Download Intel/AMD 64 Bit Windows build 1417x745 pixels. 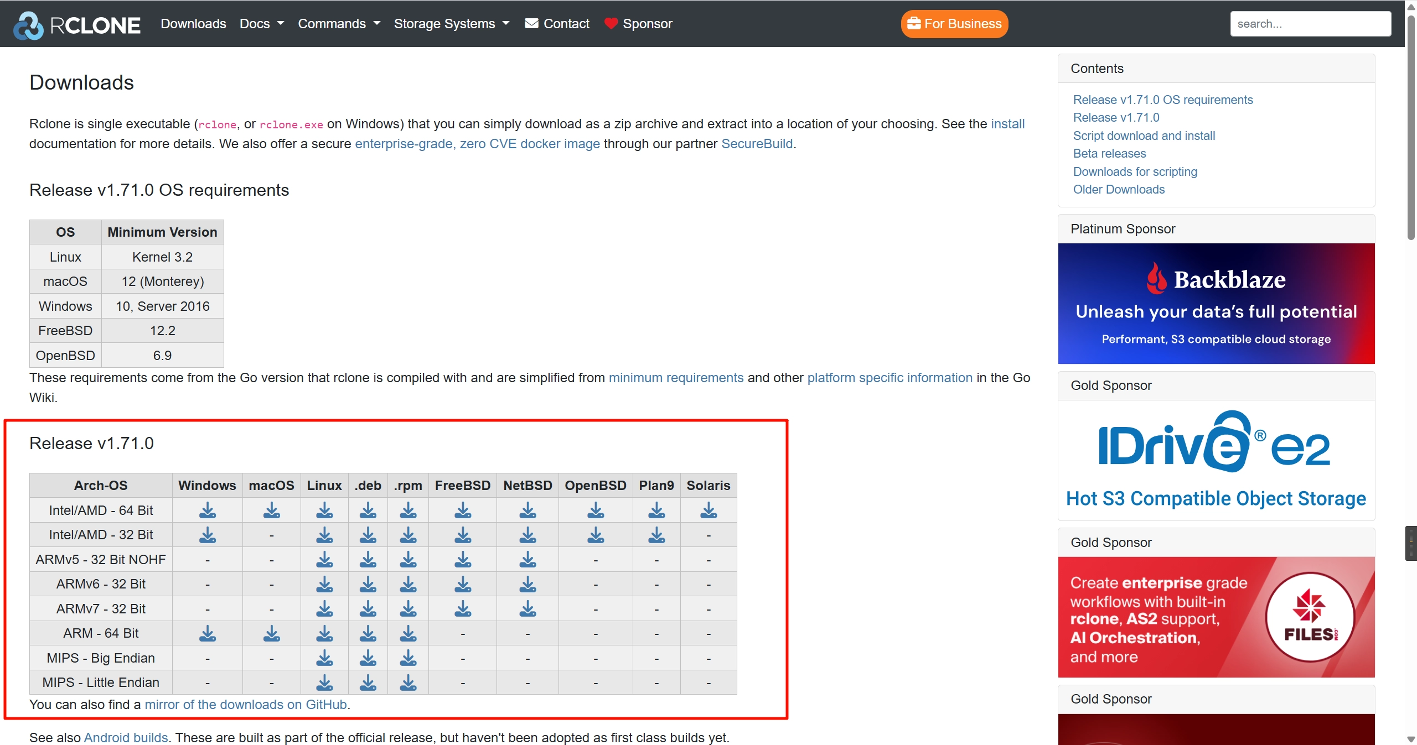(x=208, y=510)
